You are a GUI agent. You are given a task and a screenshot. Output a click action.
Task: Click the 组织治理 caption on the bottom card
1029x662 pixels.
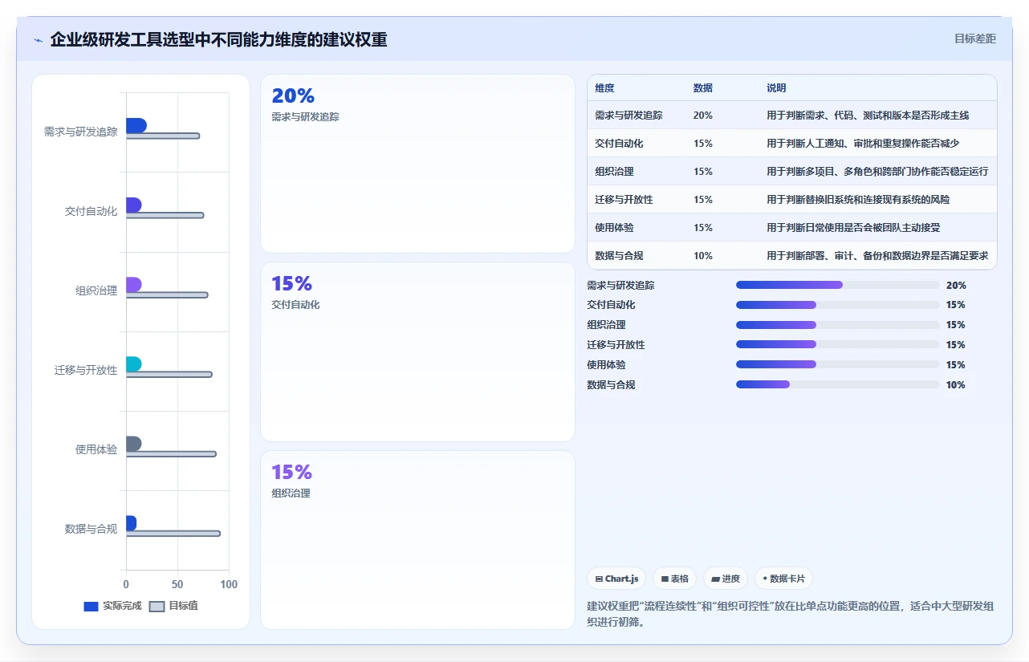pyautogui.click(x=291, y=493)
